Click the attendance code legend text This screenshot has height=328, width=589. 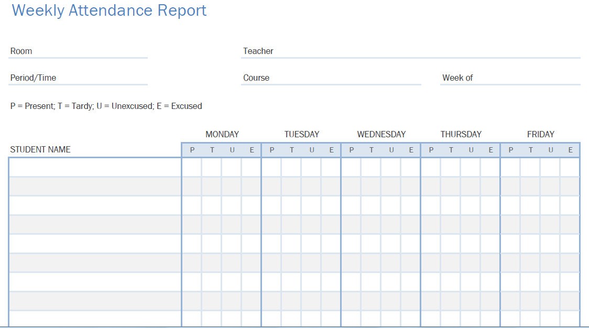tap(106, 106)
